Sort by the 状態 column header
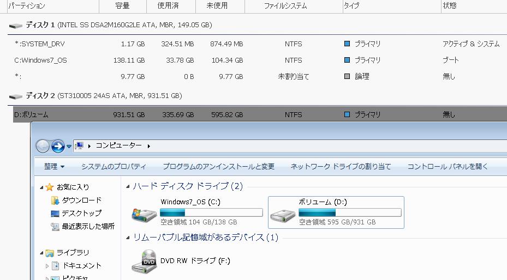Screen dimensions: 507x280 click(474, 6)
